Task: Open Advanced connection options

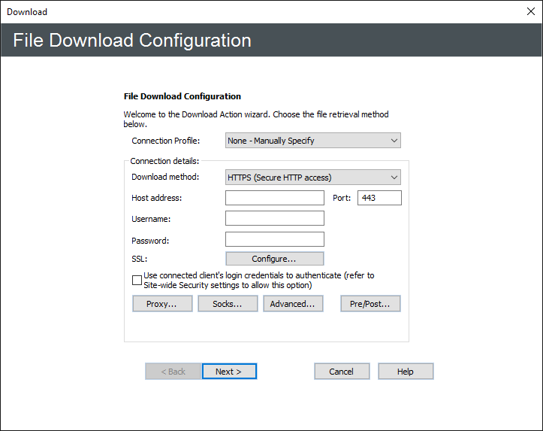Action: pos(293,304)
